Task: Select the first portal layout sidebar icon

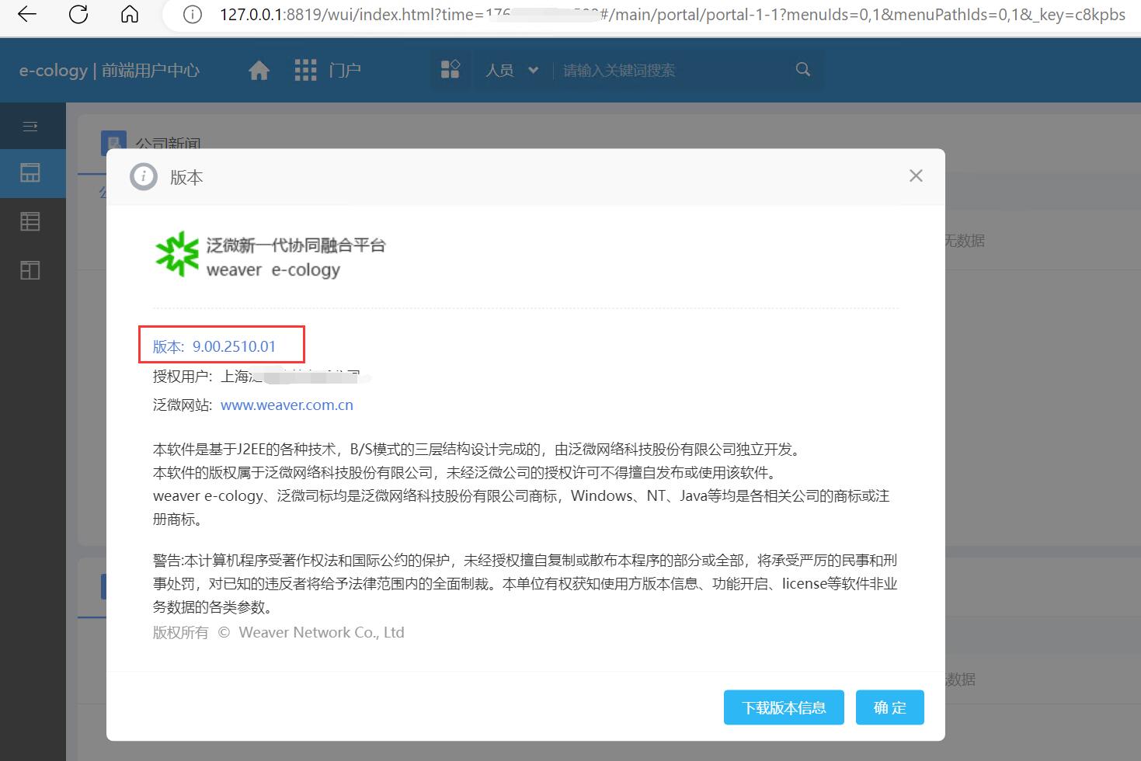Action: point(30,173)
